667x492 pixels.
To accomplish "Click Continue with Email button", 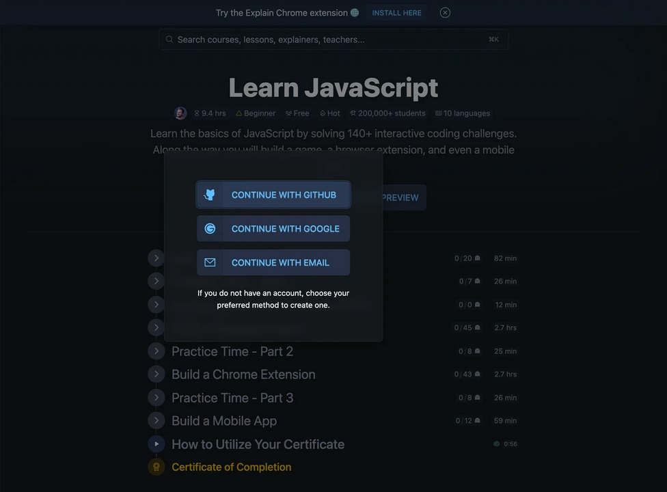I will [273, 262].
